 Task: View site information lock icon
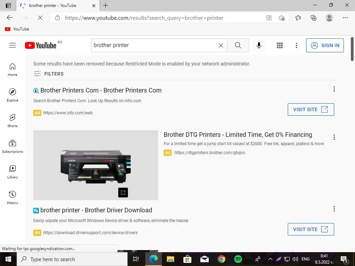point(58,18)
